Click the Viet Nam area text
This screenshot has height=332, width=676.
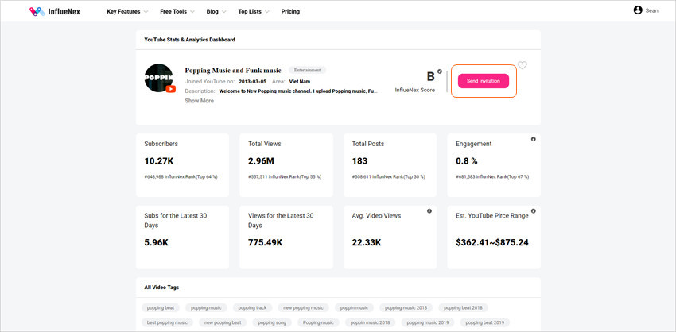click(x=300, y=81)
